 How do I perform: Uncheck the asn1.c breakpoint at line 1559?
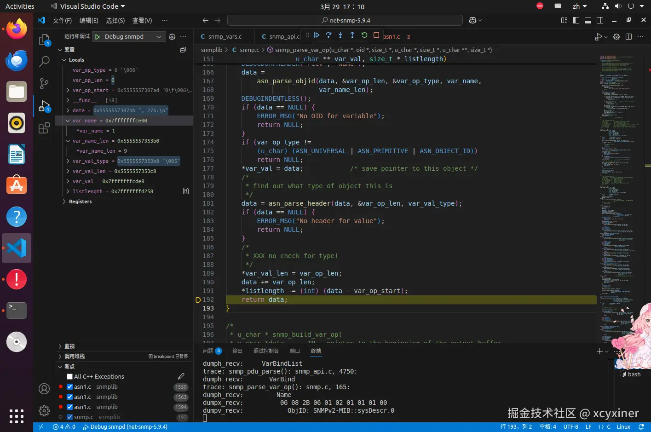tap(70, 387)
